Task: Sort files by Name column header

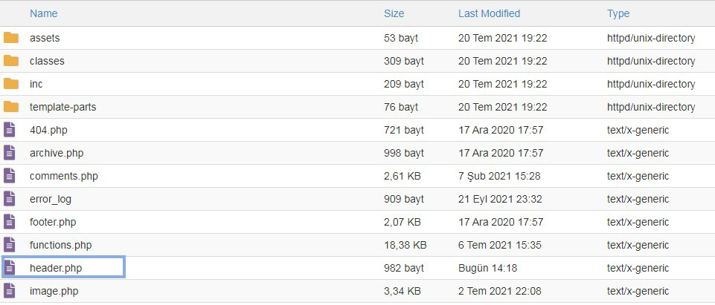Action: 44,13
